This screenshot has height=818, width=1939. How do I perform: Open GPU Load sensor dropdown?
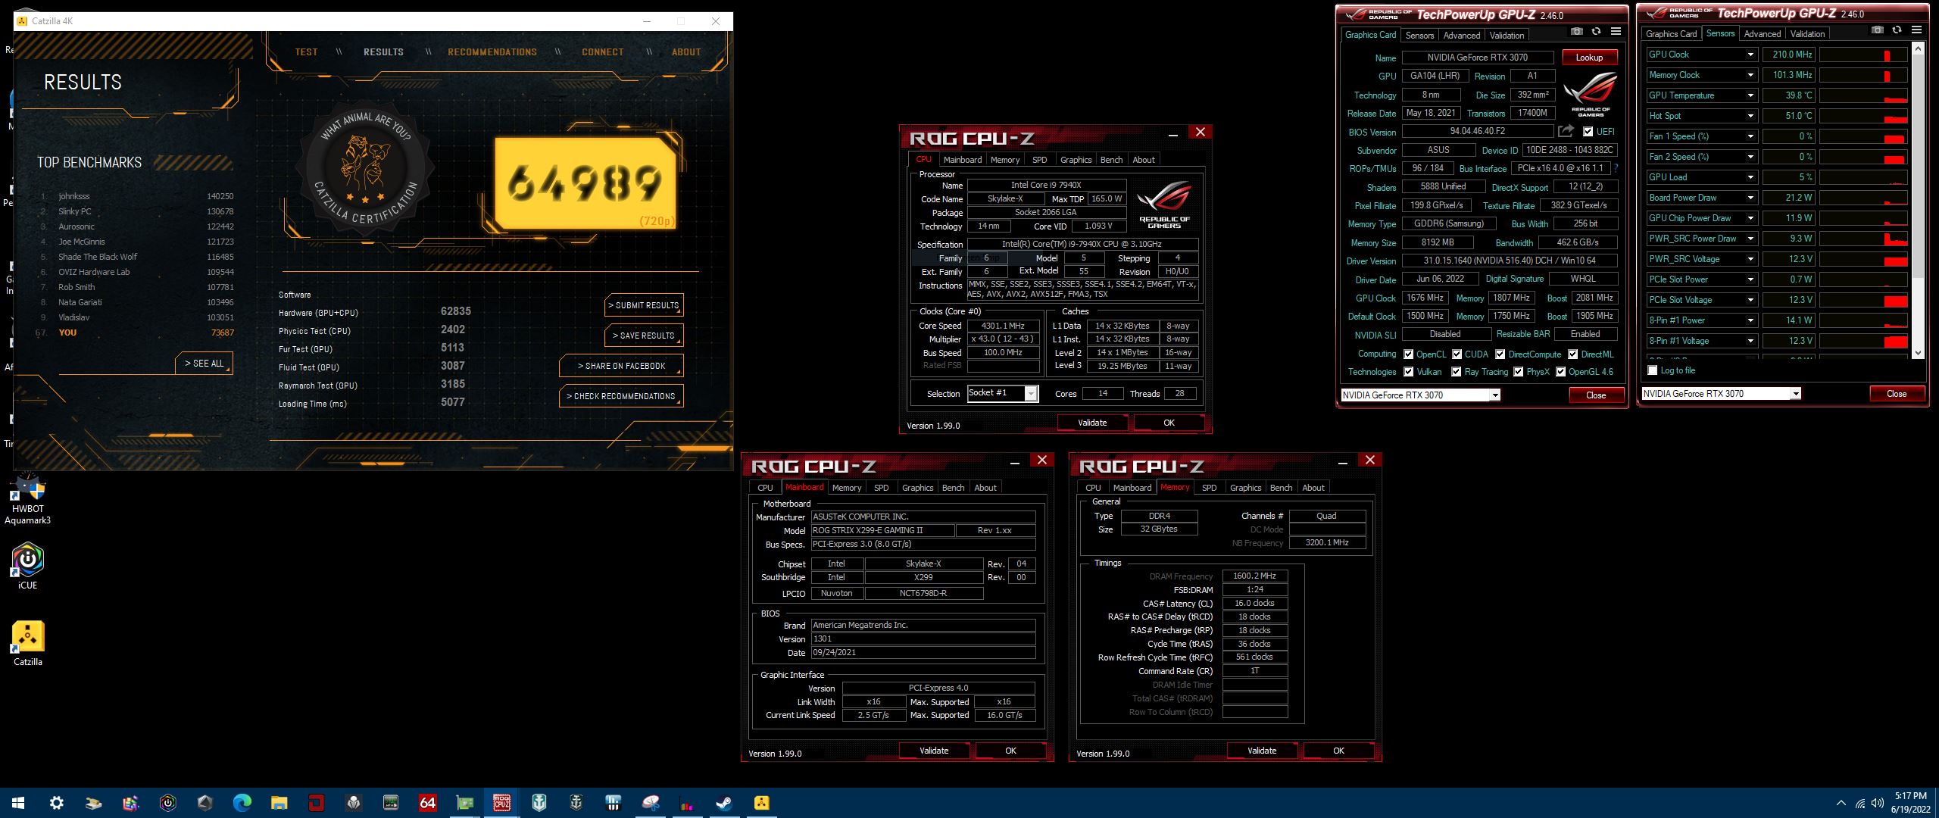(x=1750, y=177)
